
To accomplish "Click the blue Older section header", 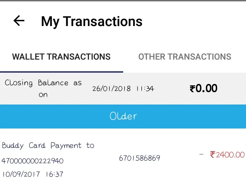I will tap(123, 116).
